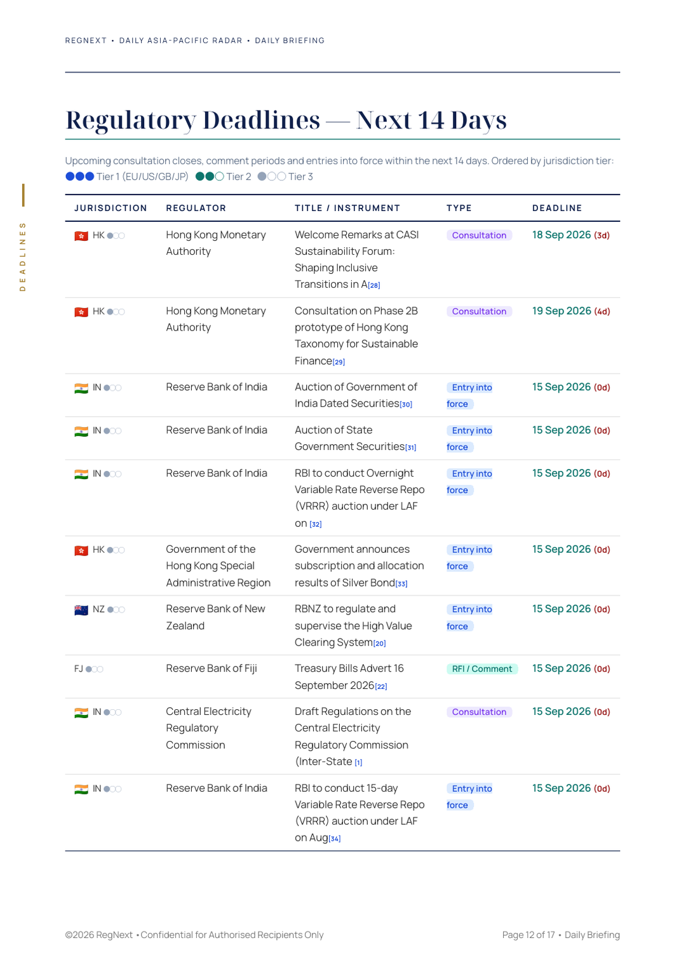Open footnote reference [34]

pyautogui.click(x=335, y=839)
